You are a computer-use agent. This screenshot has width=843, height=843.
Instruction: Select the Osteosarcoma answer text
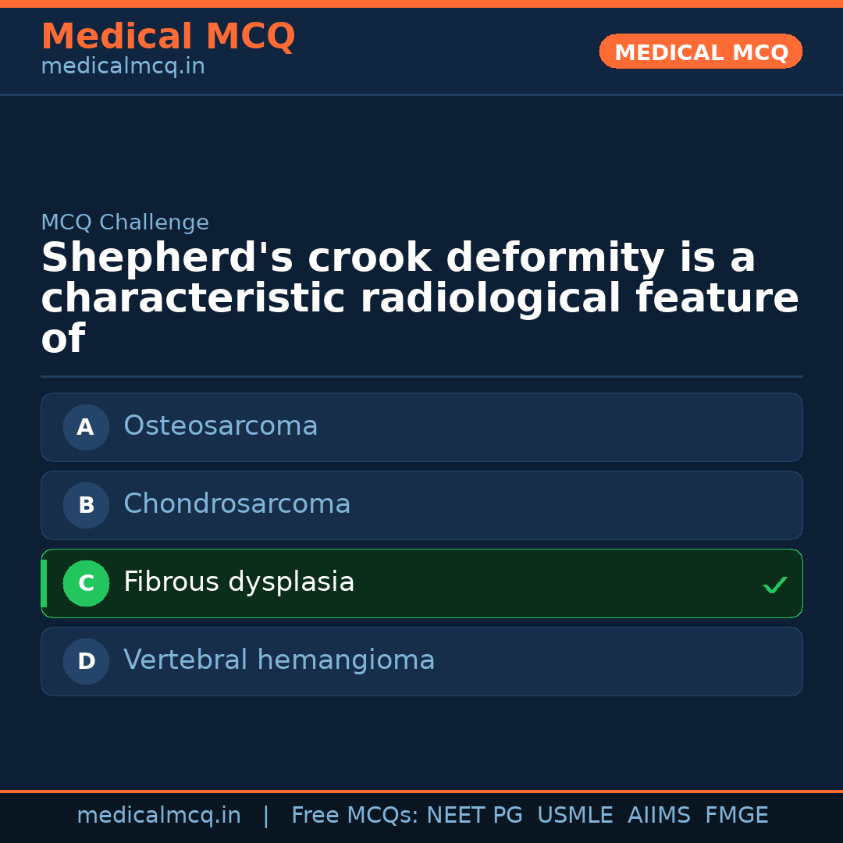pyautogui.click(x=221, y=426)
